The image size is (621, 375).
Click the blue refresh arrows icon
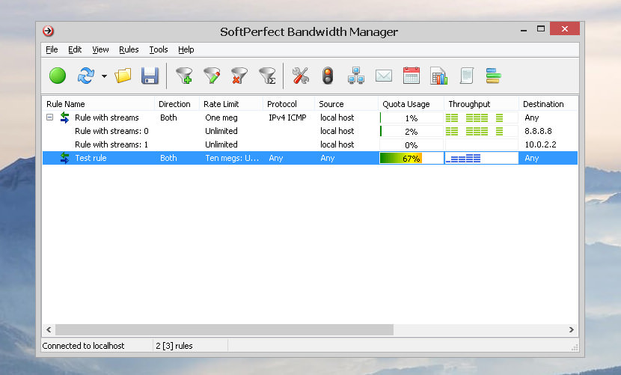[86, 76]
